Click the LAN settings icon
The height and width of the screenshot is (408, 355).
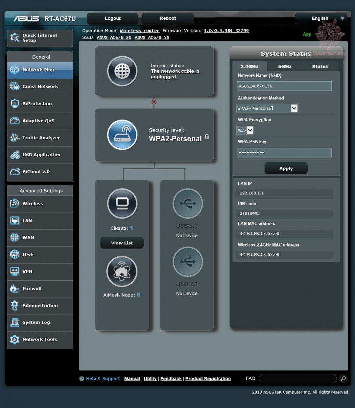(15, 220)
